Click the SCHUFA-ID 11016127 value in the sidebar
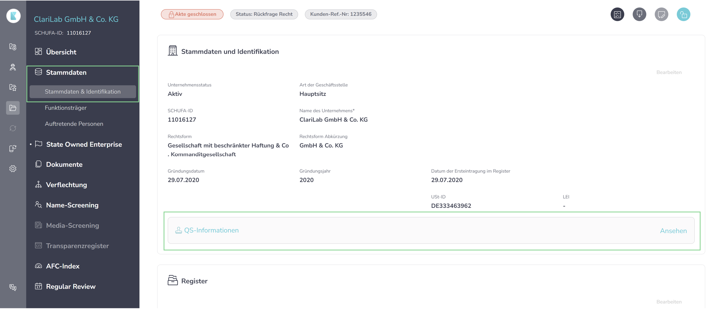This screenshot has height=309, width=720. pos(79,33)
